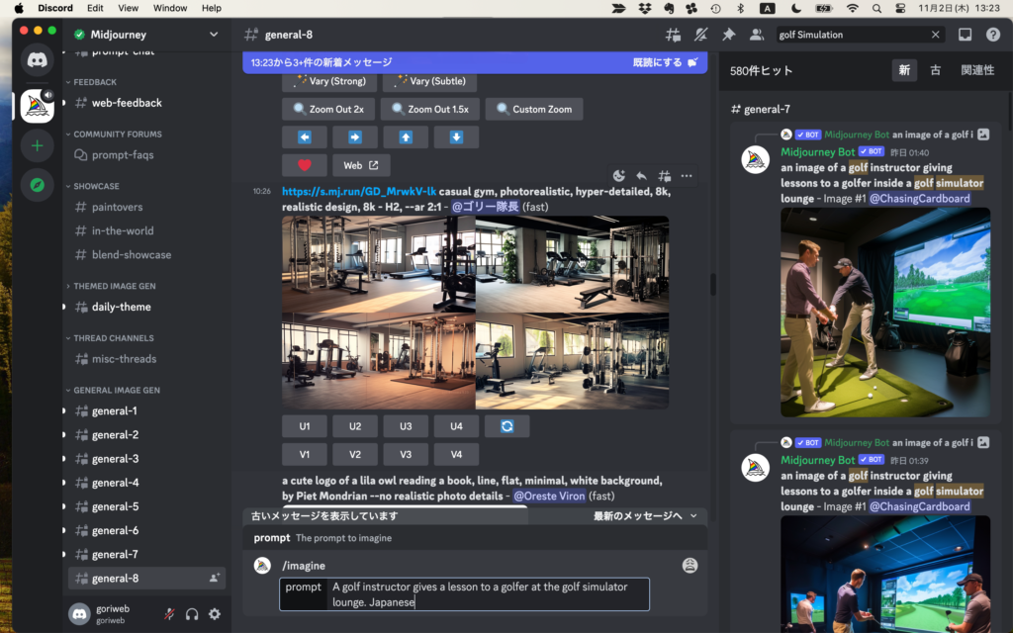Add a new server
Image resolution: width=1013 pixels, height=633 pixels.
click(x=37, y=146)
